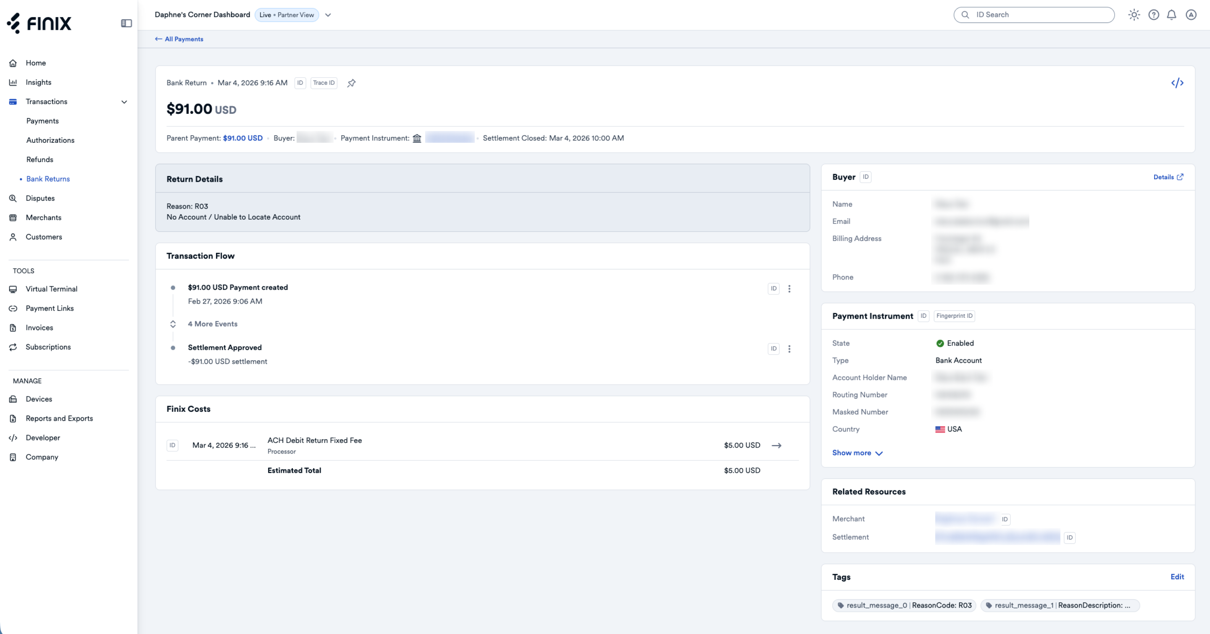The image size is (1210, 634).
Task: Copy the Buyer ID badge
Action: (865, 177)
